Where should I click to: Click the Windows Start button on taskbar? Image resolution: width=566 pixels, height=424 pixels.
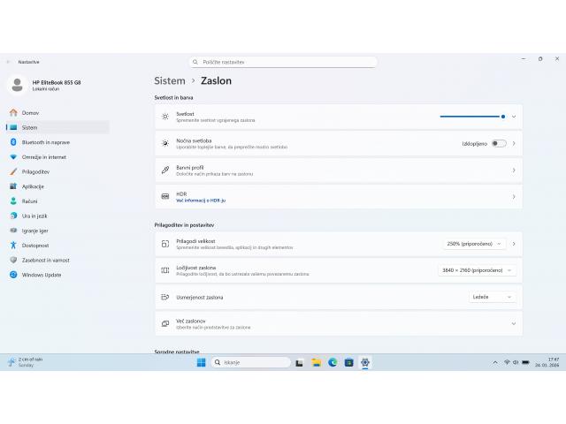click(x=201, y=362)
